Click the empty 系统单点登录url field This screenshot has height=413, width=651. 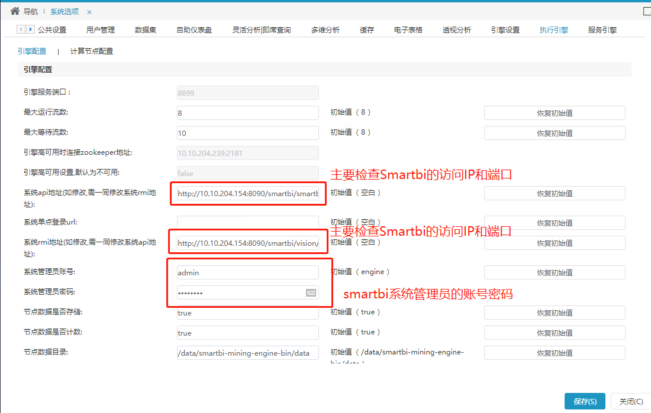248,223
